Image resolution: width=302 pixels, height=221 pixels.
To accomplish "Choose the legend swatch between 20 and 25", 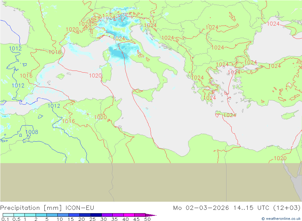I will [x=85, y=215].
